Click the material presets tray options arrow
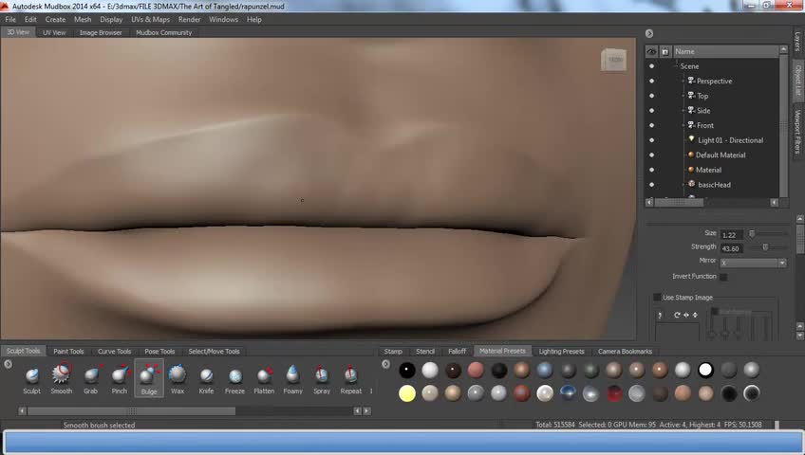This screenshot has width=805, height=455. [x=386, y=364]
